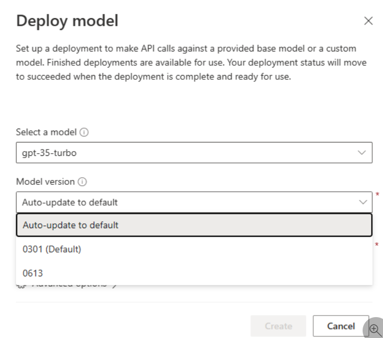Select version 0613
383x338 pixels.
(x=194, y=273)
